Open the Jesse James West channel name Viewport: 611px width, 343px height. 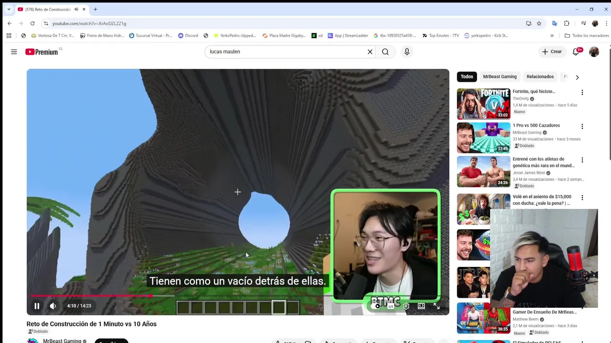click(x=528, y=173)
